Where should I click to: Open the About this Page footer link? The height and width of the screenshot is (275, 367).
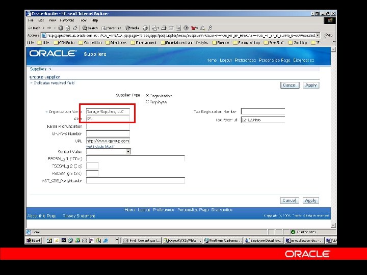[41, 216]
